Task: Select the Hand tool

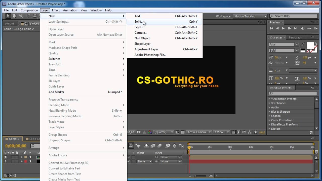Action: [x=14, y=16]
